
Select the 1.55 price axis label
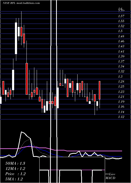121,21
